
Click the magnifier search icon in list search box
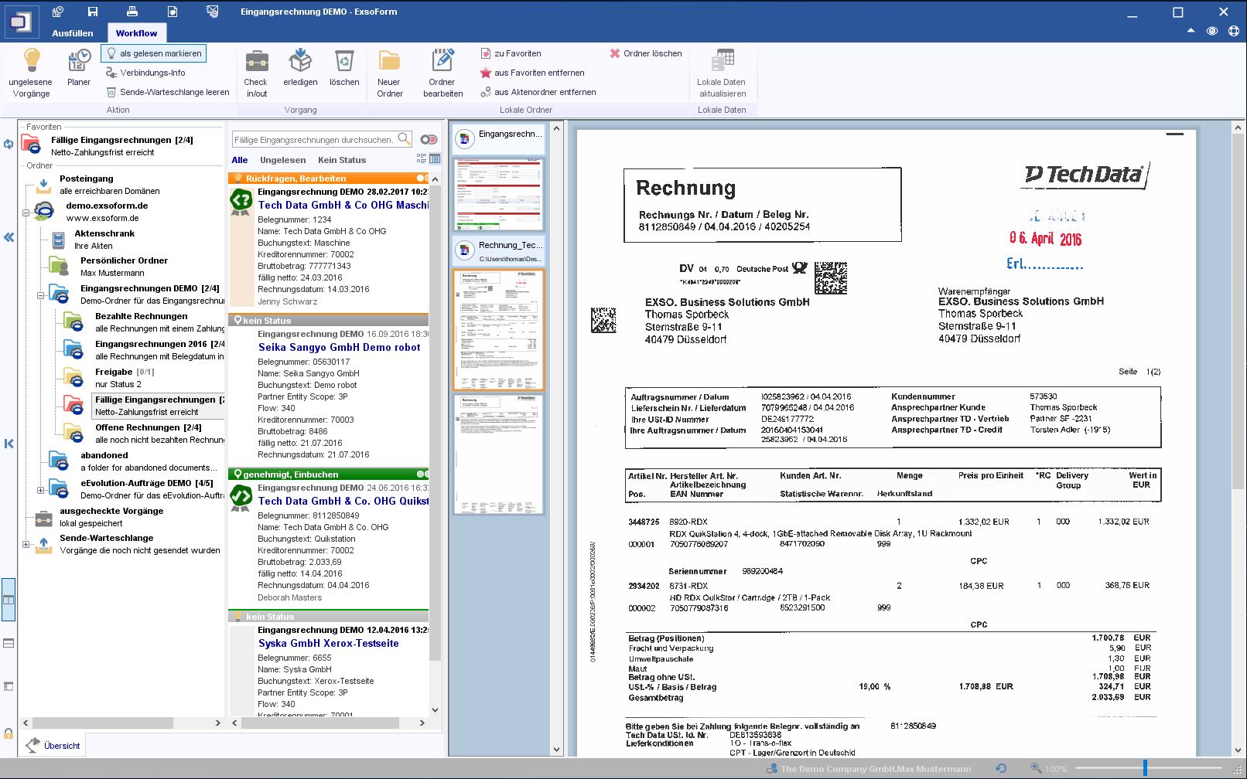(404, 139)
